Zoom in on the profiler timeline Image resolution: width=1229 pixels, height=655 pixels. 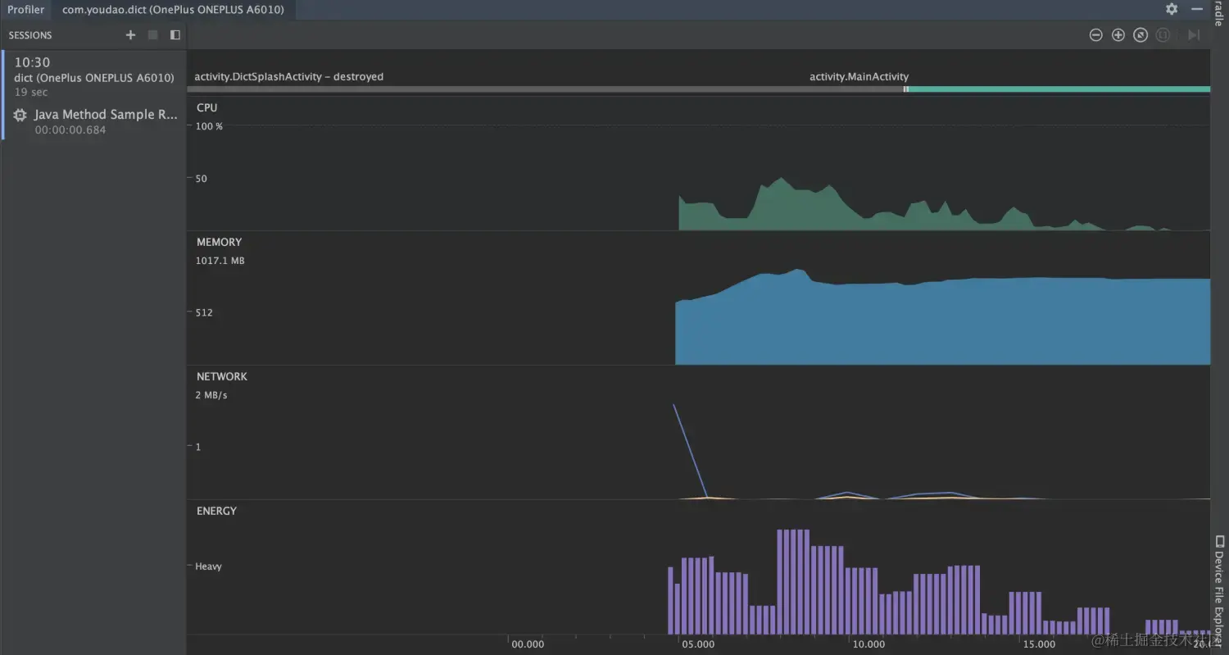coord(1118,35)
